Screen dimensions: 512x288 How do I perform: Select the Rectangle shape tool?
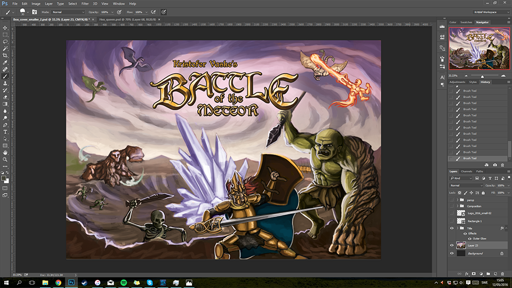pyautogui.click(x=5, y=146)
